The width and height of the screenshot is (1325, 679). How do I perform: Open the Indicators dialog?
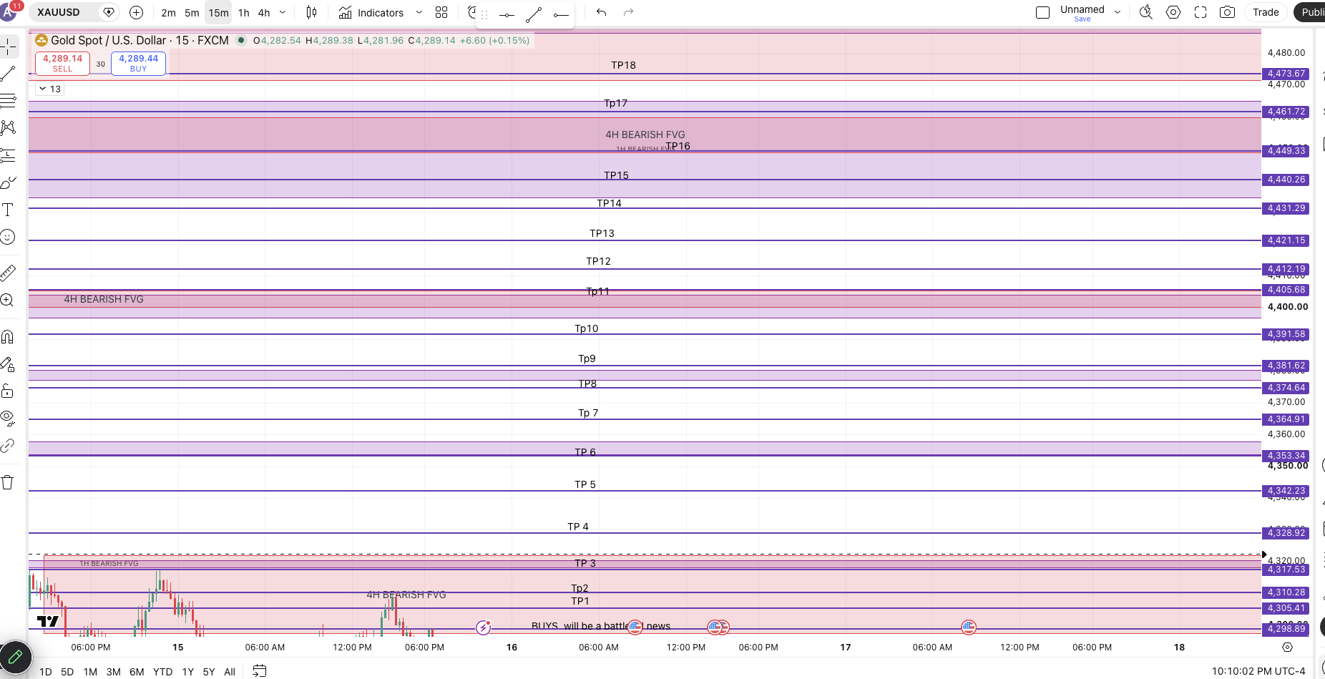[371, 13]
